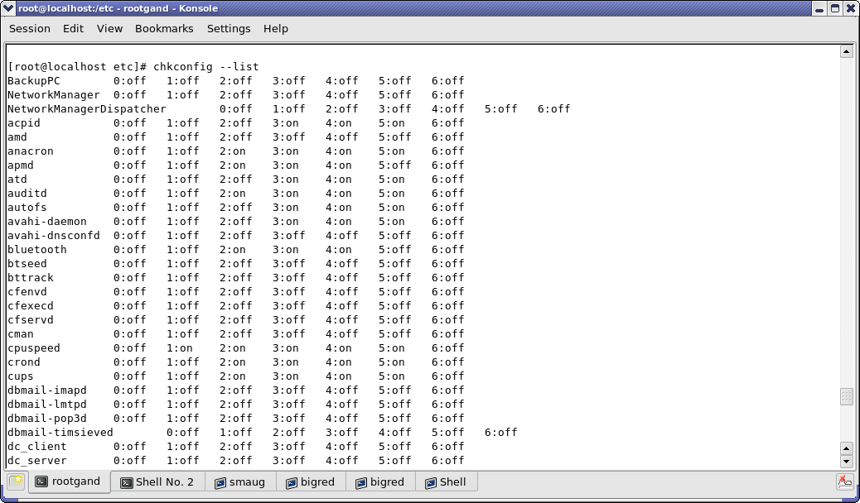Open the Bookmarks menu
The height and width of the screenshot is (503, 860).
click(x=164, y=28)
